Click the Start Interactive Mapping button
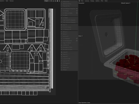Screen dimensions: 139x104 click(x=69, y=20)
